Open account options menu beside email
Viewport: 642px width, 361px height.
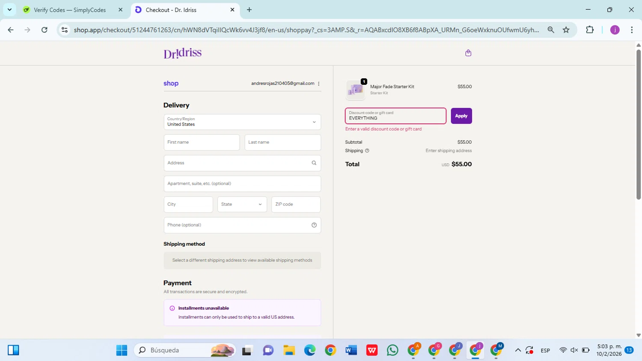pos(319,84)
